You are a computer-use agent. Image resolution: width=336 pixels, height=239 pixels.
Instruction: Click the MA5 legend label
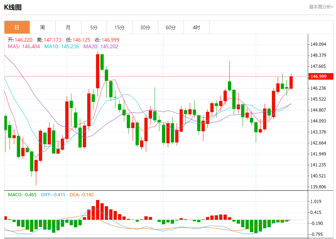pyautogui.click(x=24, y=46)
